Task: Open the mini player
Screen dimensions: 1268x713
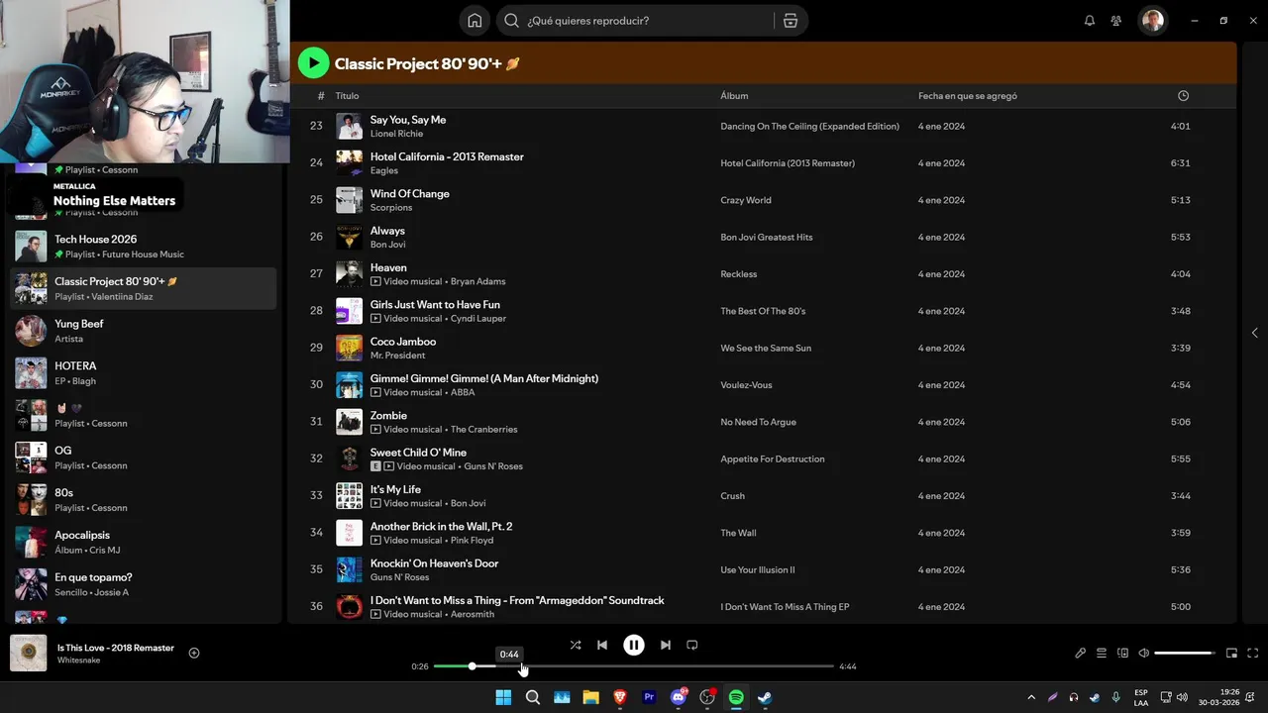Action: 1232,653
